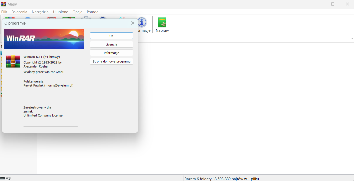Screen dimensions: 354x181
Task: Click the key password icon in status bar
Action: 8,178
